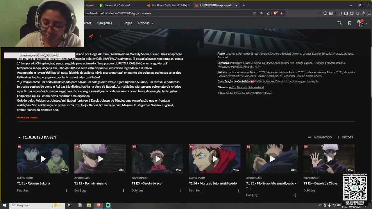The width and height of the screenshot is (372, 209).
Task: Click the Sobrenatural genre link
Action: (x=256, y=87)
